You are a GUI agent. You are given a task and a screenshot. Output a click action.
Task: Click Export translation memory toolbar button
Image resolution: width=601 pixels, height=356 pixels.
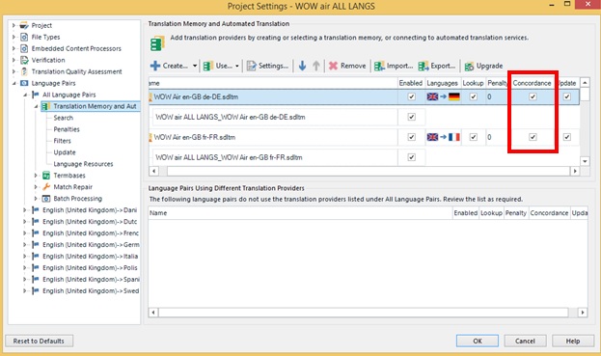click(437, 66)
